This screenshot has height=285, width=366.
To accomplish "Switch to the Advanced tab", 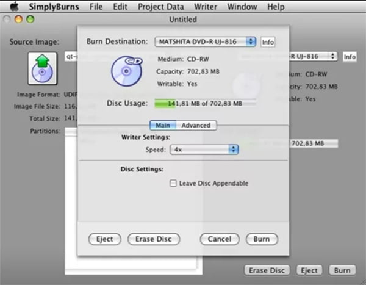I will [196, 125].
